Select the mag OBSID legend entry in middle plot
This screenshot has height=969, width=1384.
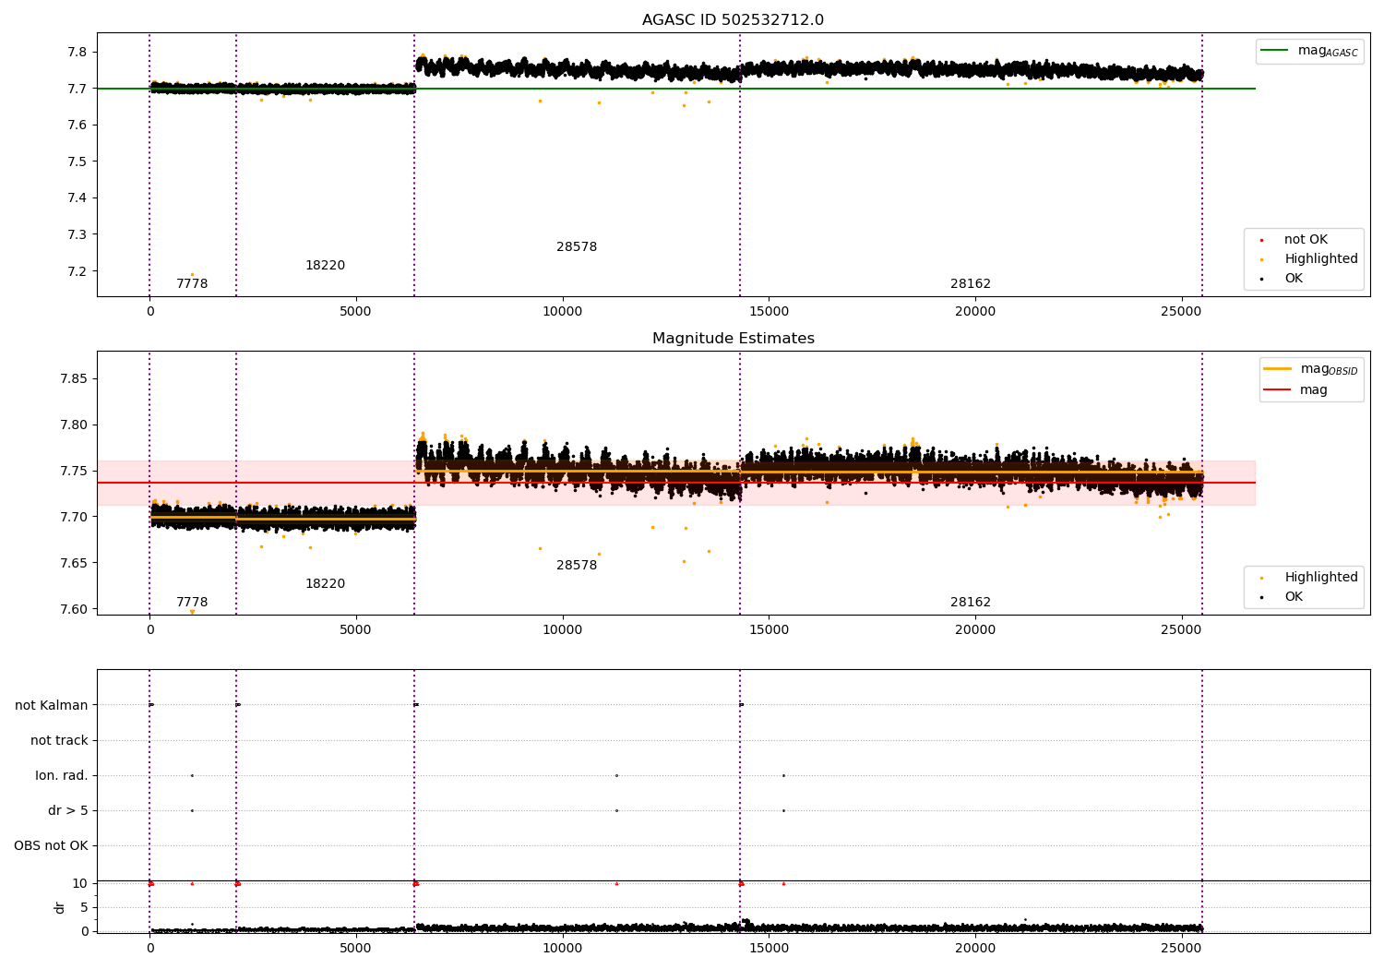pos(1311,369)
